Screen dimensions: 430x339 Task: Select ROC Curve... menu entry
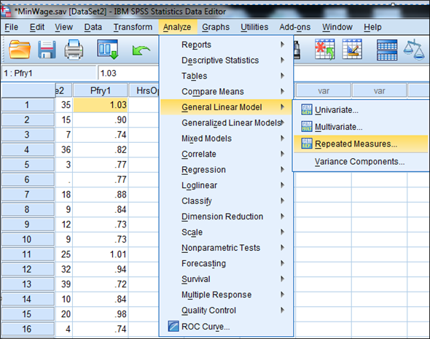tap(227, 327)
